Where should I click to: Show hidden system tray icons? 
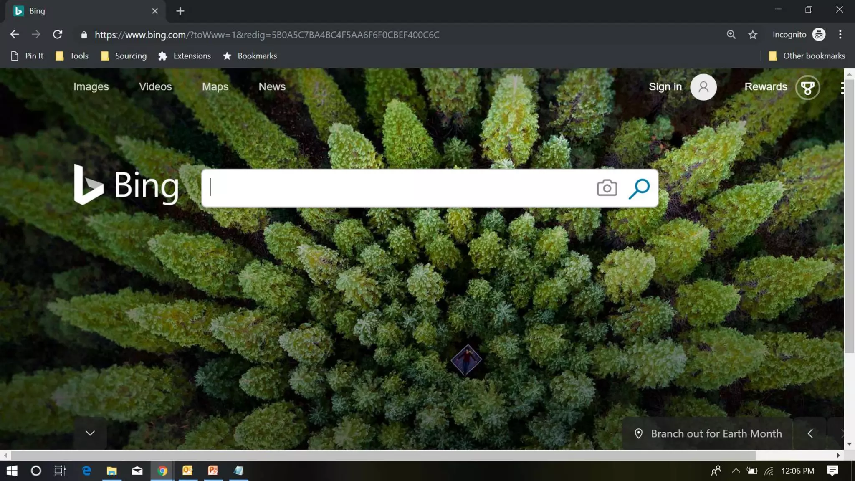pos(736,471)
